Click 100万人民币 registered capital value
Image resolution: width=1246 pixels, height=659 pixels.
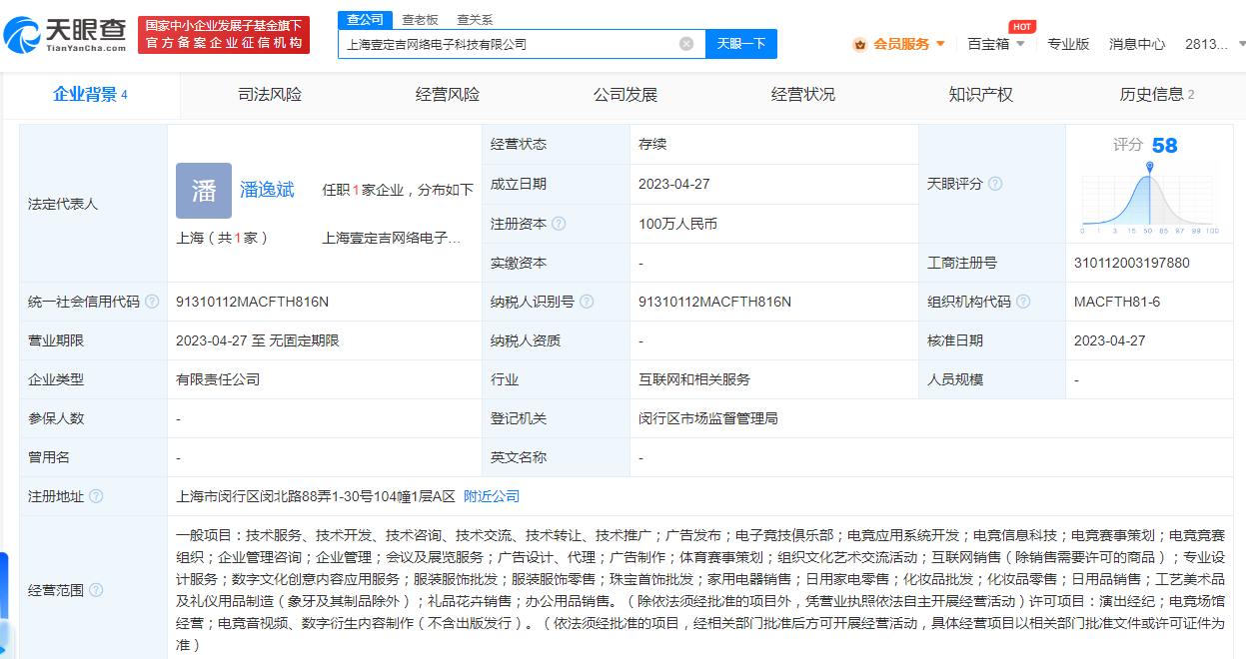click(677, 224)
